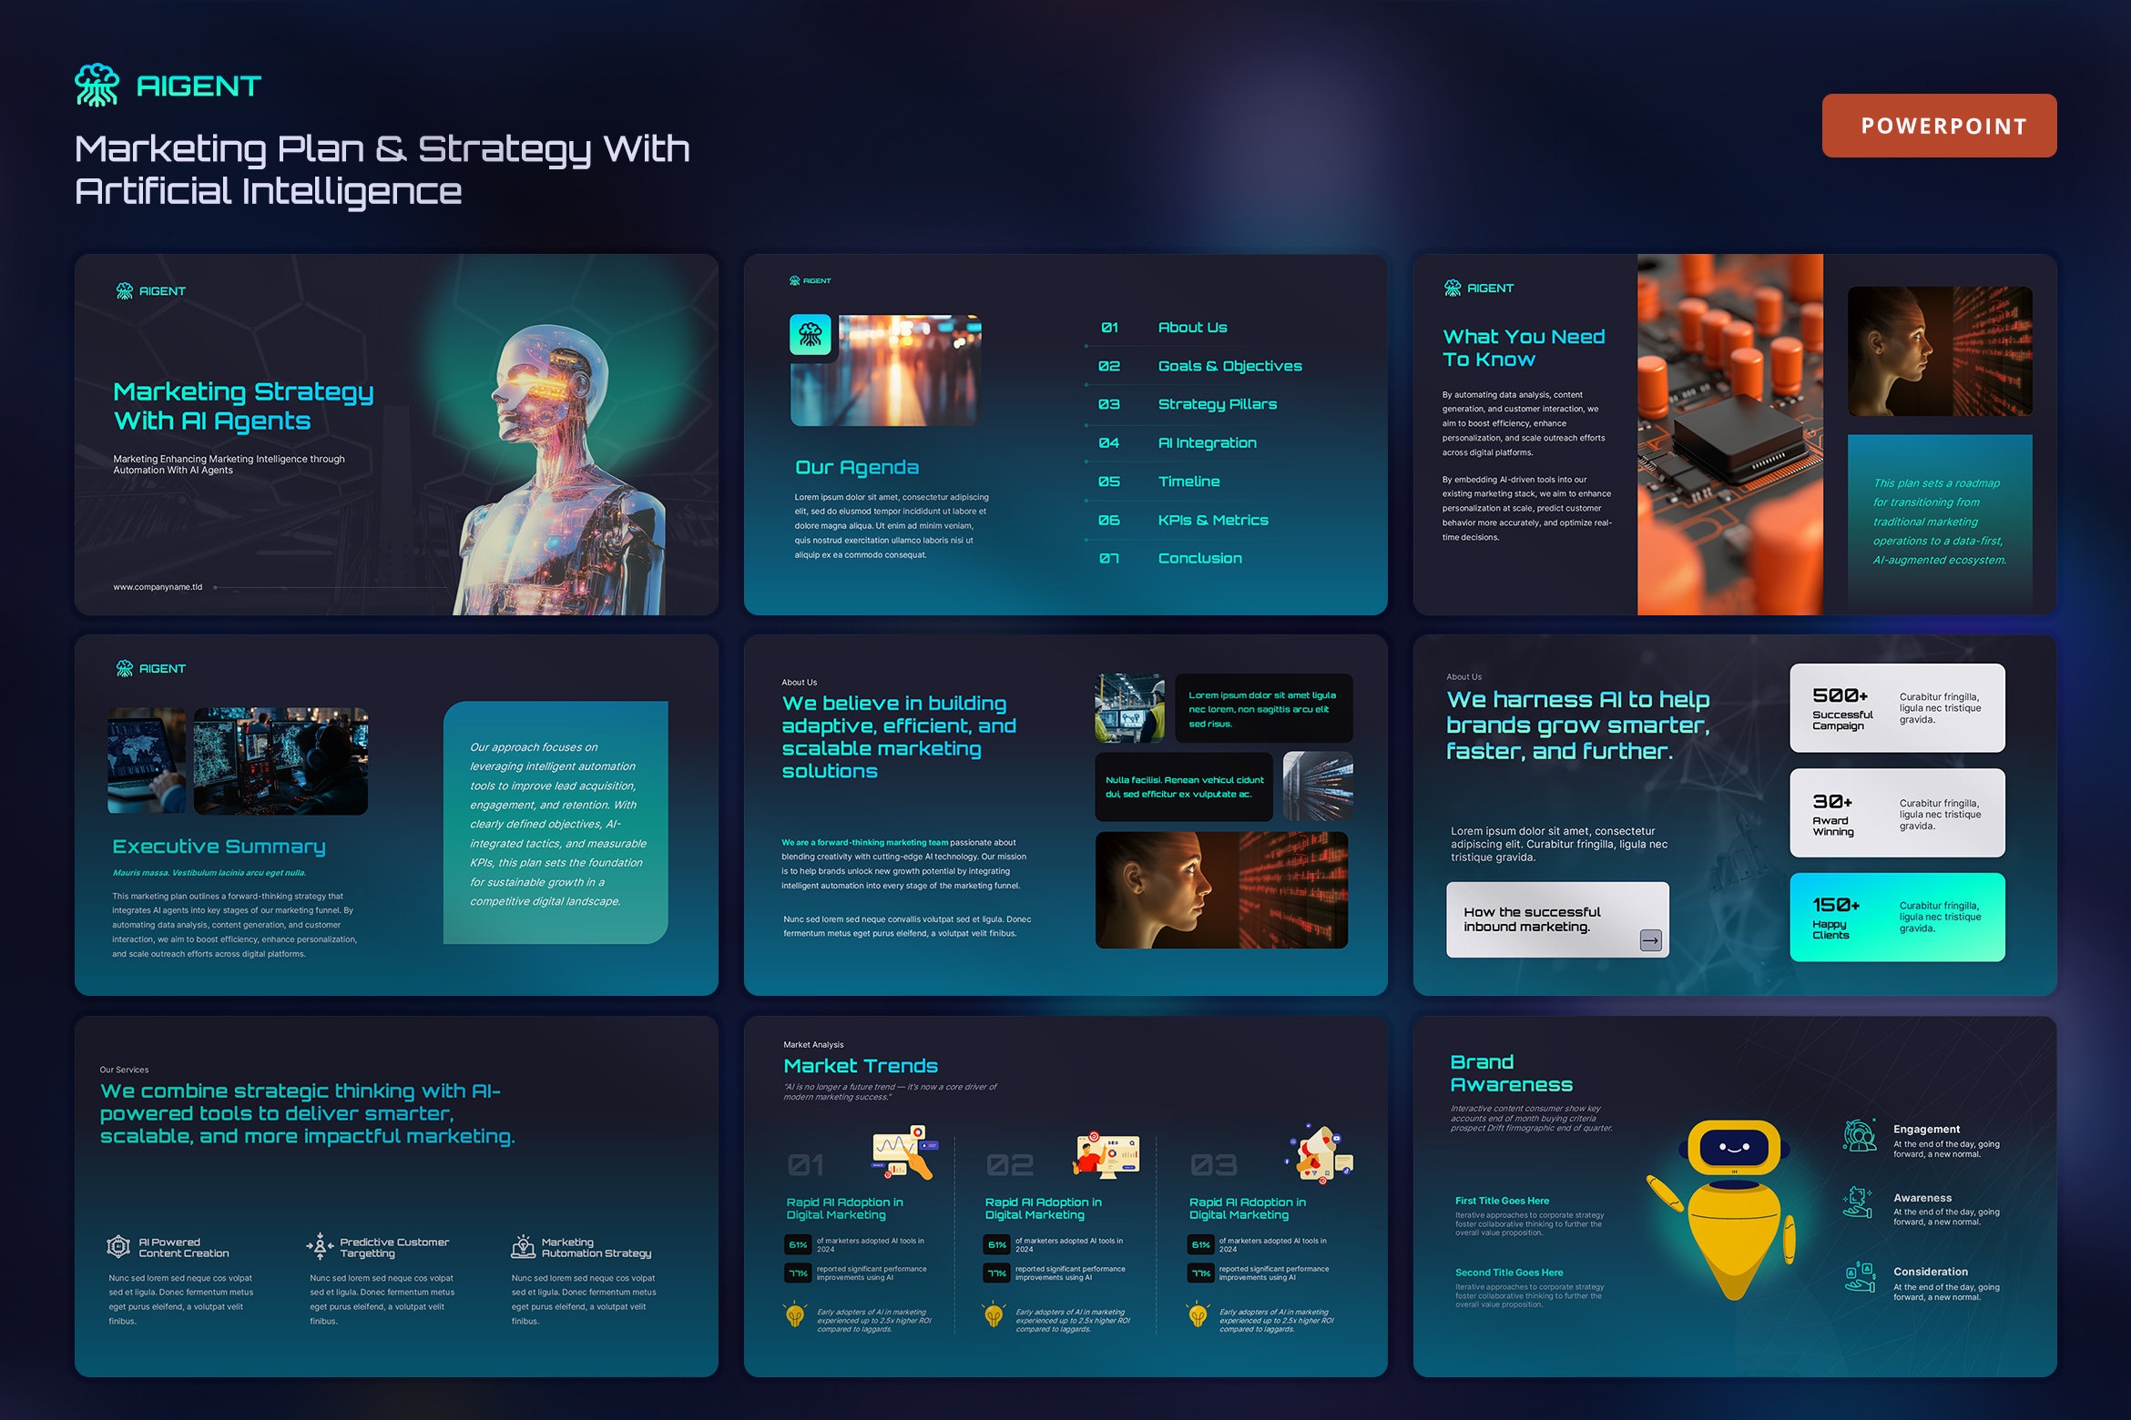Click the POWERPOINT button

[x=1939, y=126]
